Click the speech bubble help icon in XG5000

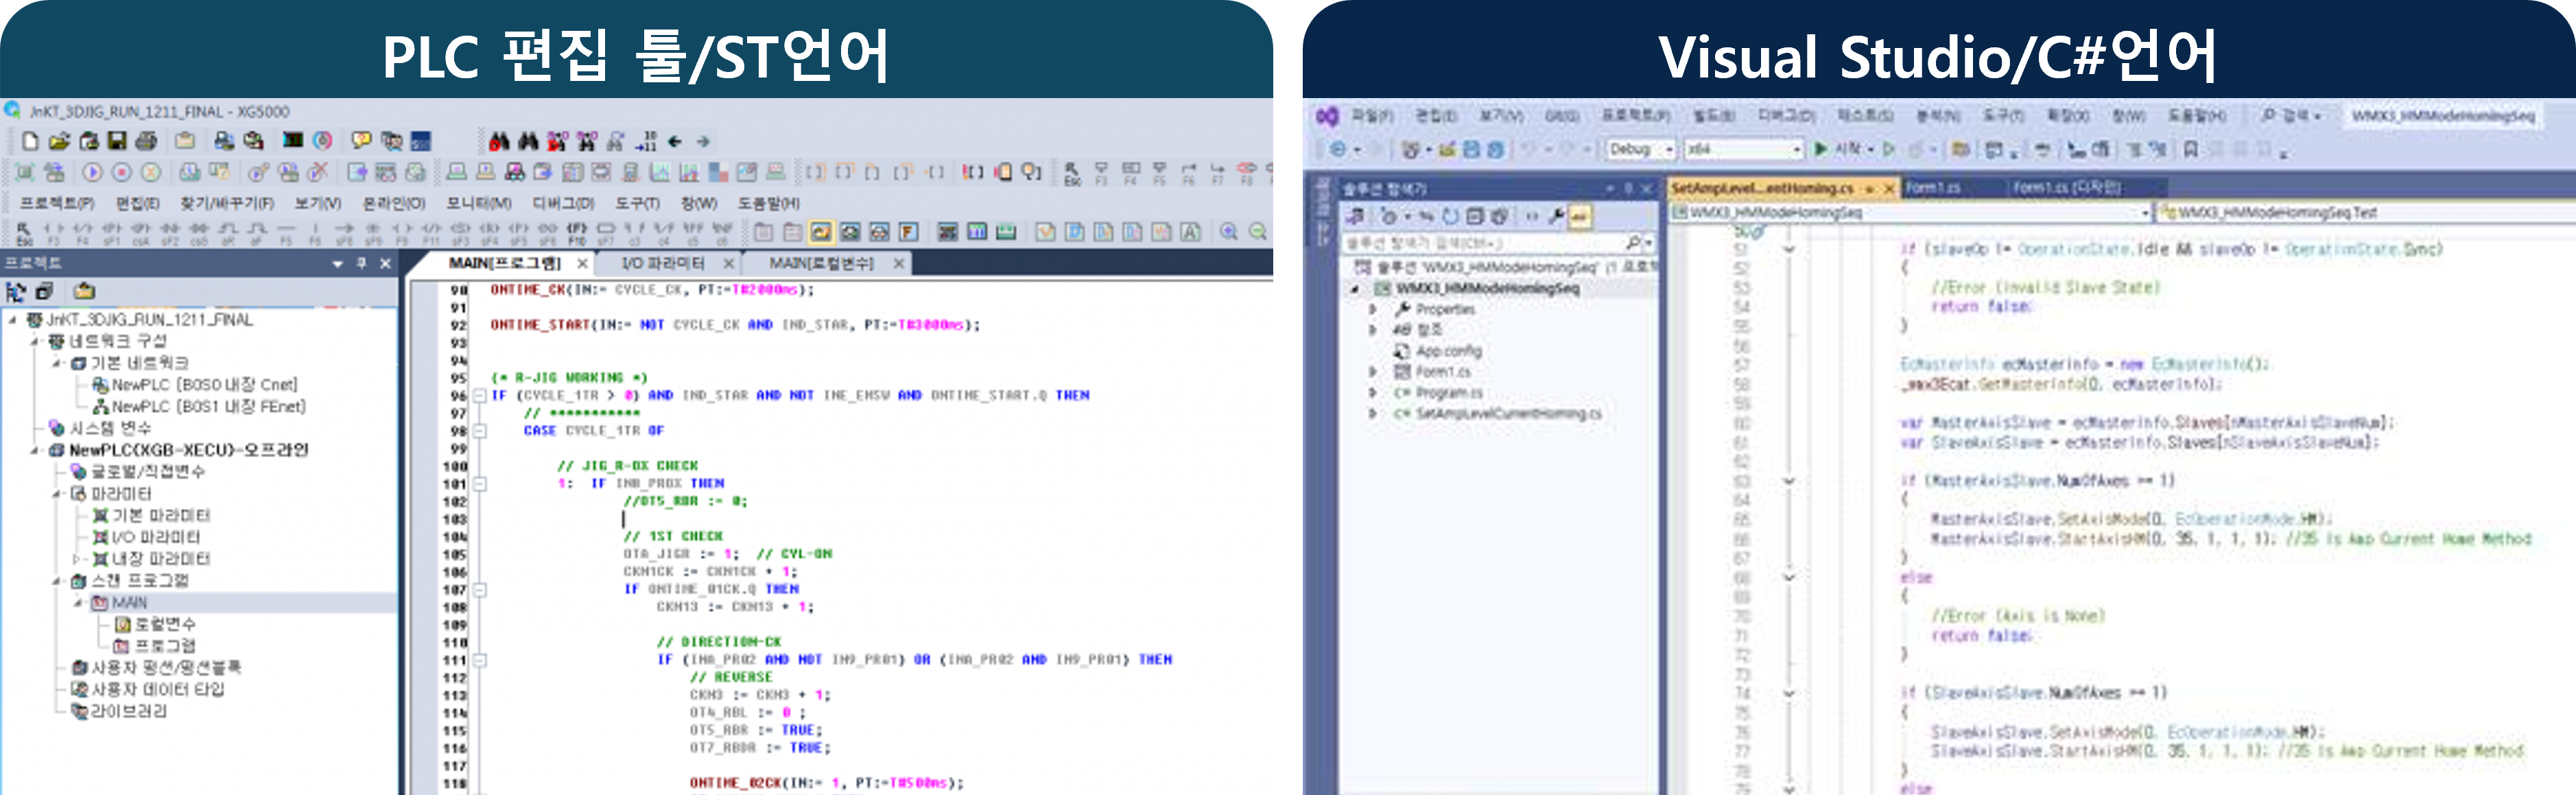coord(361,141)
